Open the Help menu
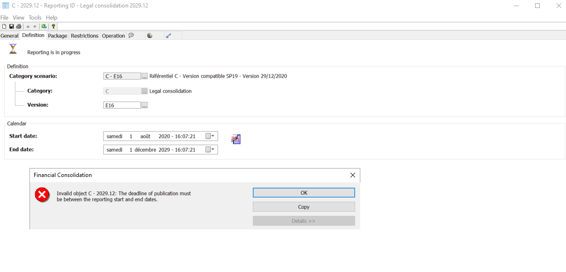Viewport: 566px width, 272px height. coord(52,18)
